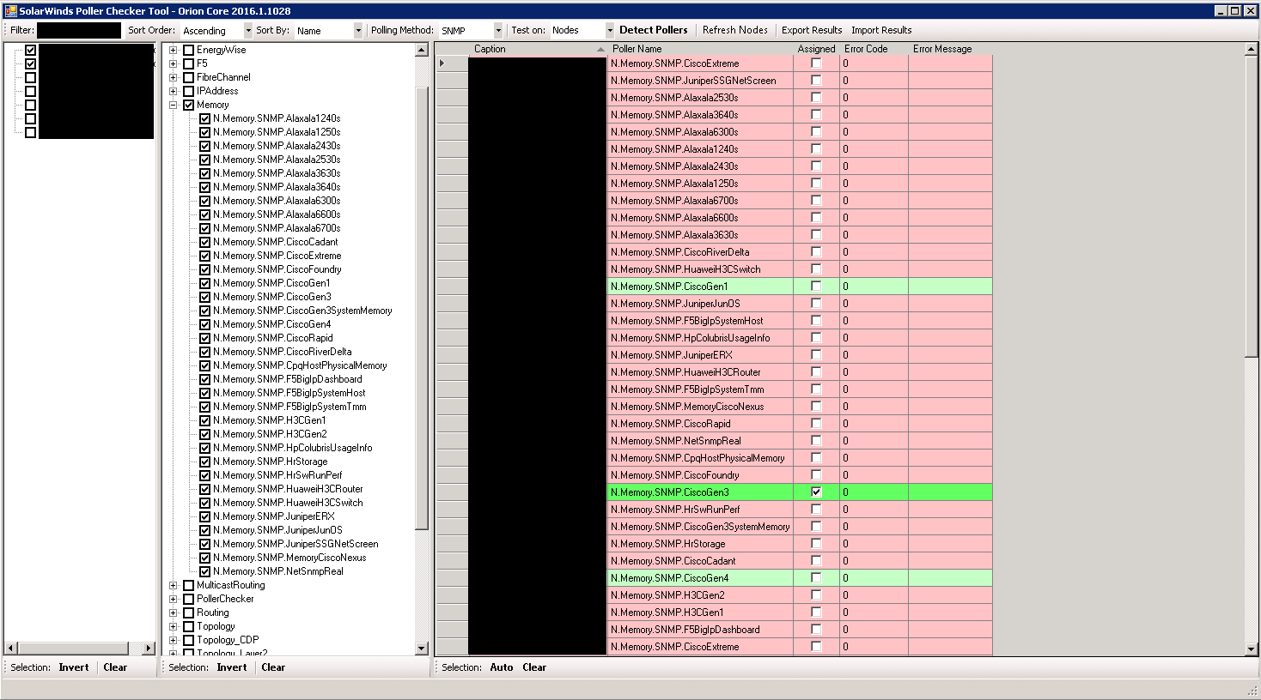Uncheck N.Memory.SNMP.HrStorage in tree
This screenshot has height=700, width=1261.
pyautogui.click(x=204, y=462)
